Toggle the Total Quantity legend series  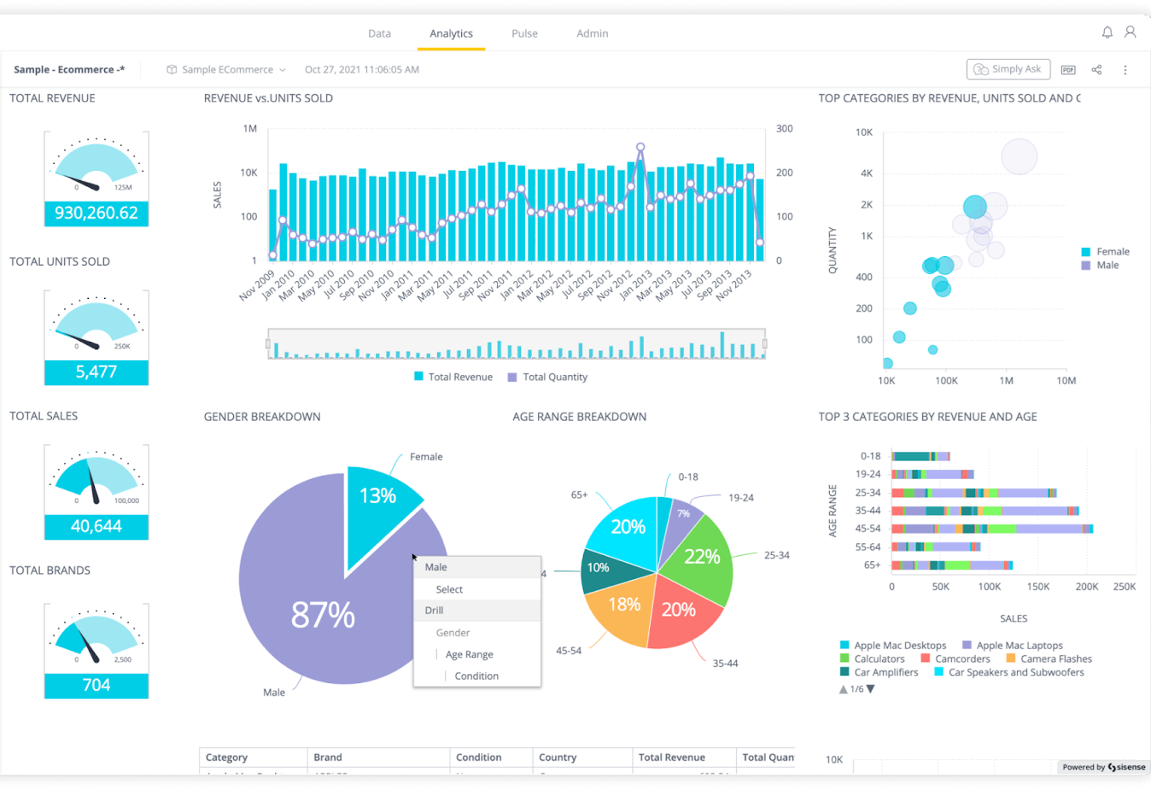click(x=547, y=377)
